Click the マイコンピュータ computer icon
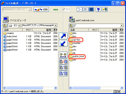This screenshot has width=126, height=94. tap(6, 19)
